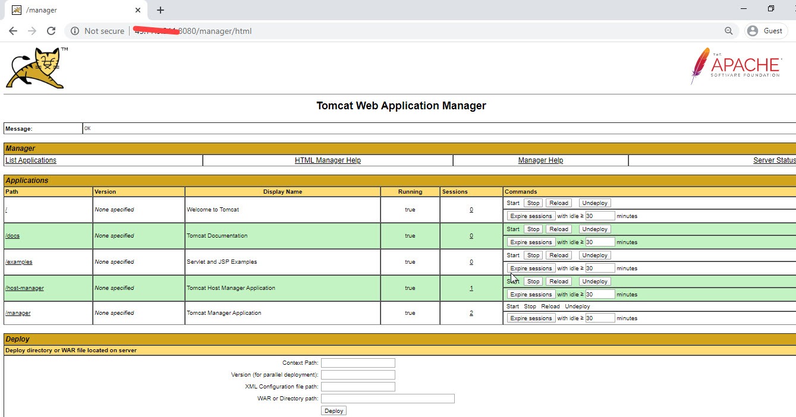The image size is (796, 417).
Task: Click sessions count for Tomcat Documentation
Action: click(471, 236)
